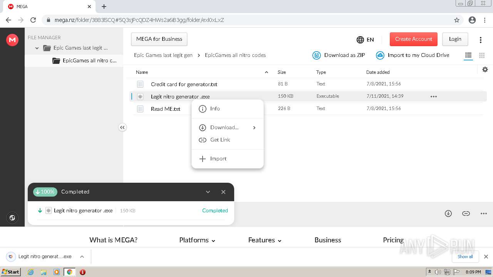Open the Pricing page link
493x277 pixels.
(393, 240)
